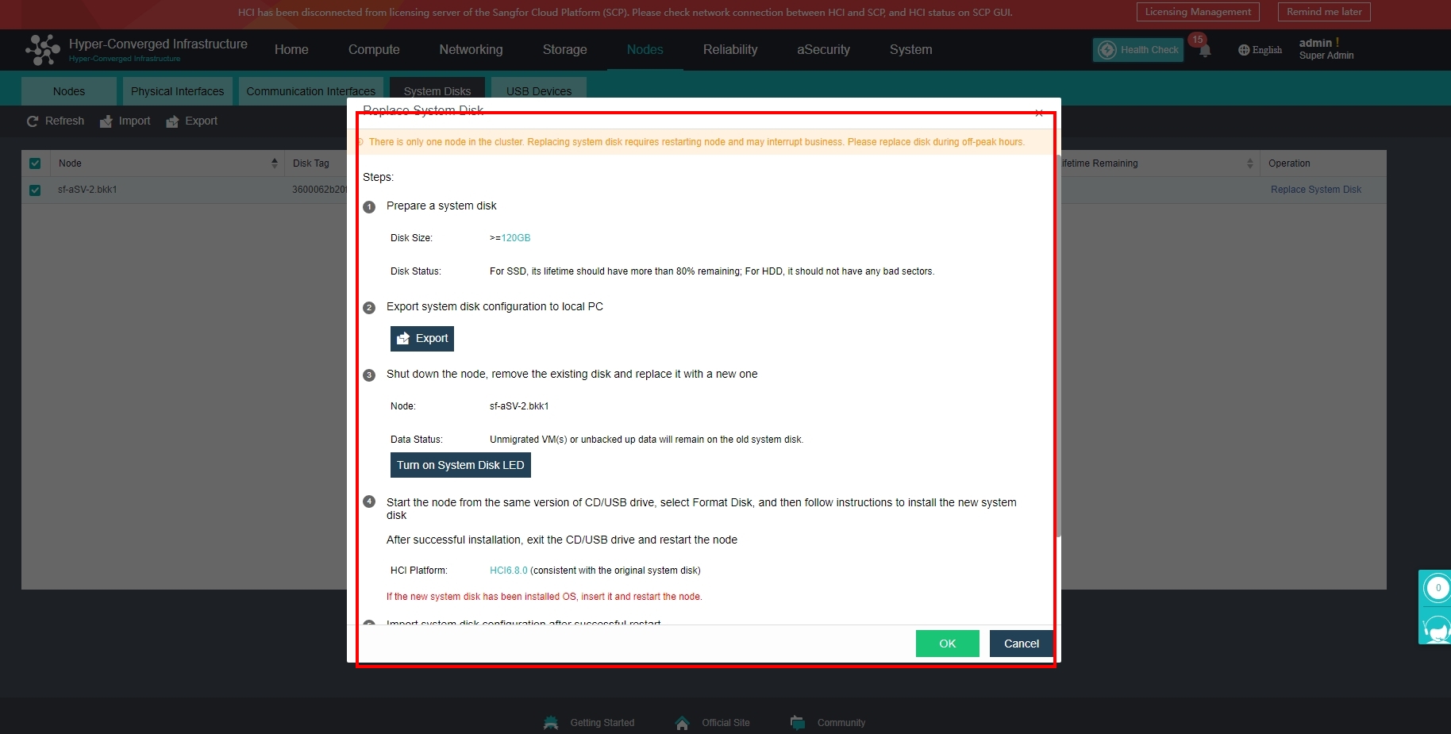Open the Health Check tool
The image size is (1451, 734).
point(1138,50)
